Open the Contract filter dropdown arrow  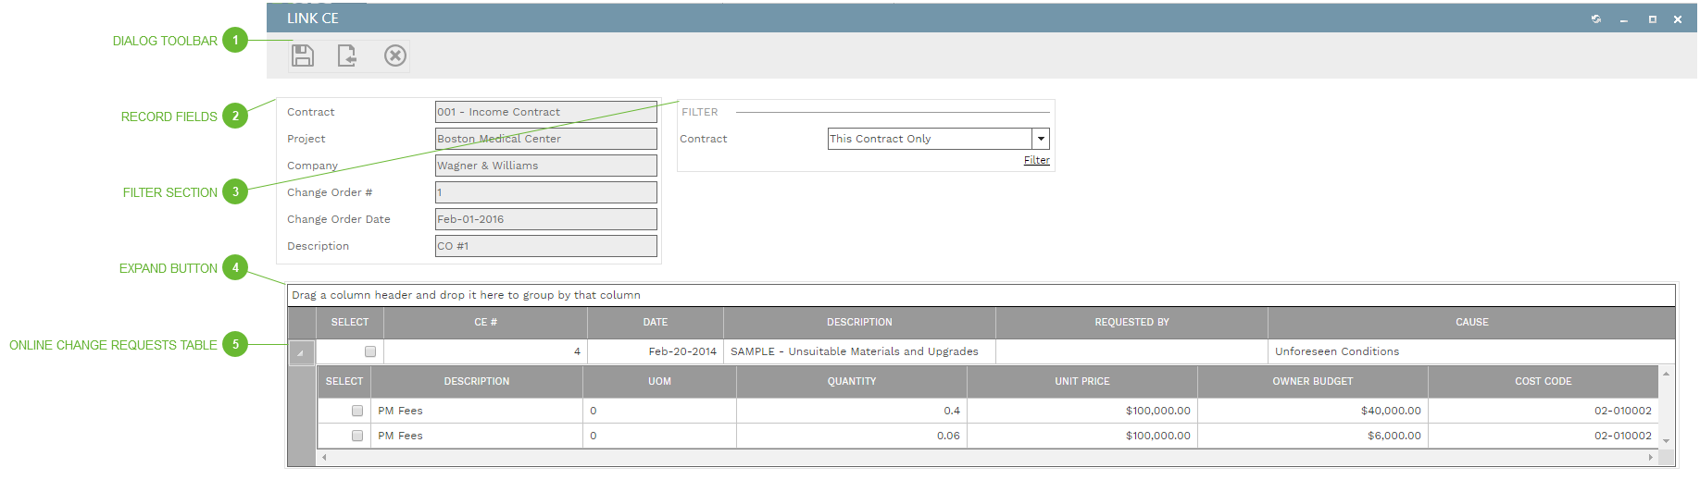(1041, 139)
